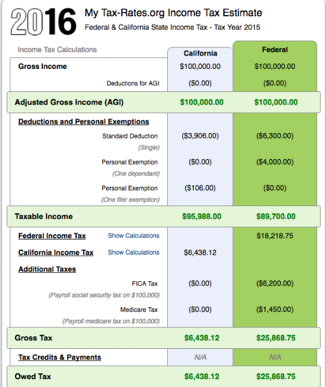Click the Gross Tax row label
The width and height of the screenshot is (326, 387).
coord(33,338)
